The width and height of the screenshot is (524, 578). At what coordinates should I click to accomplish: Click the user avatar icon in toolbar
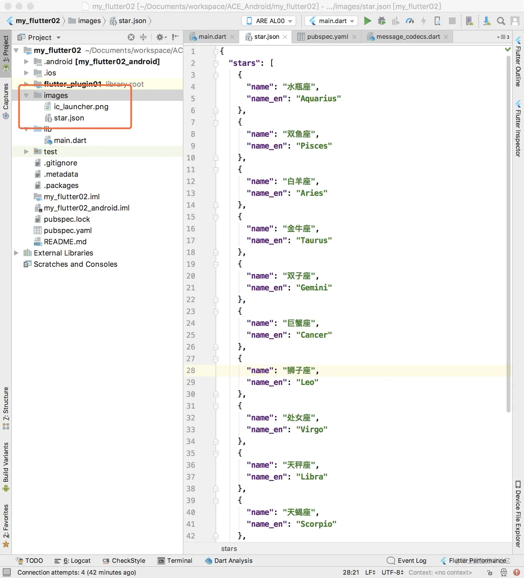pos(515,21)
